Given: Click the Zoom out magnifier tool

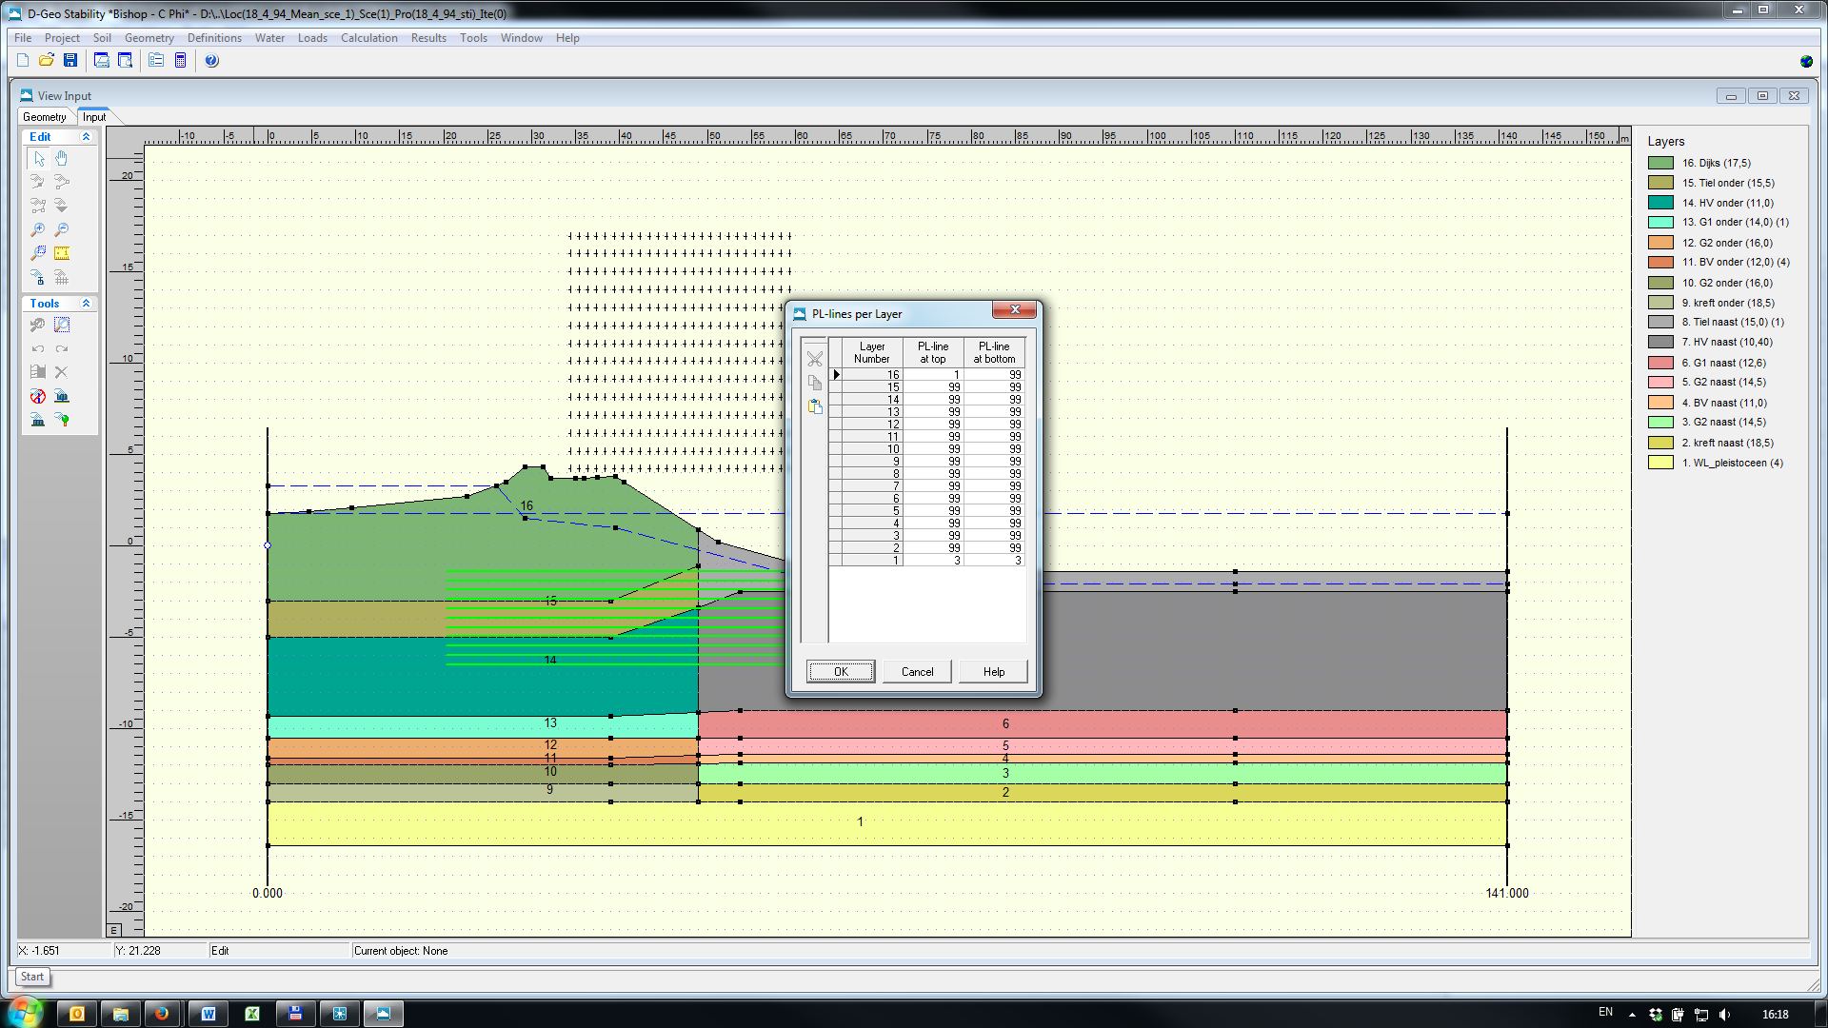Looking at the screenshot, I should (x=62, y=229).
